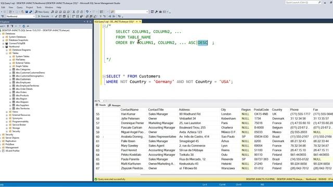333x187 pixels.
Task: Select the dbo.Customers table icon
Action: coord(14,79)
